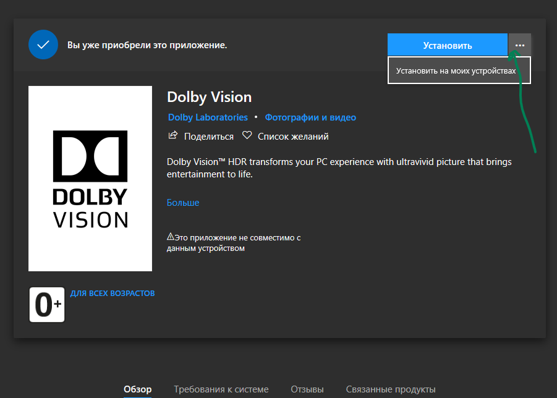This screenshot has width=557, height=398.
Task: Open the Фотографии и видео category link
Action: coord(310,117)
